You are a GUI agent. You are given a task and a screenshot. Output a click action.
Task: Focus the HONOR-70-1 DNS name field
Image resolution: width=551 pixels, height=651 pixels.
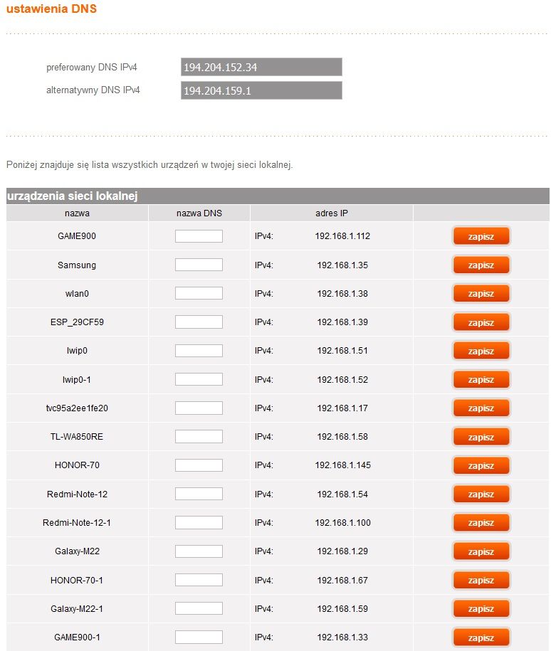click(199, 580)
